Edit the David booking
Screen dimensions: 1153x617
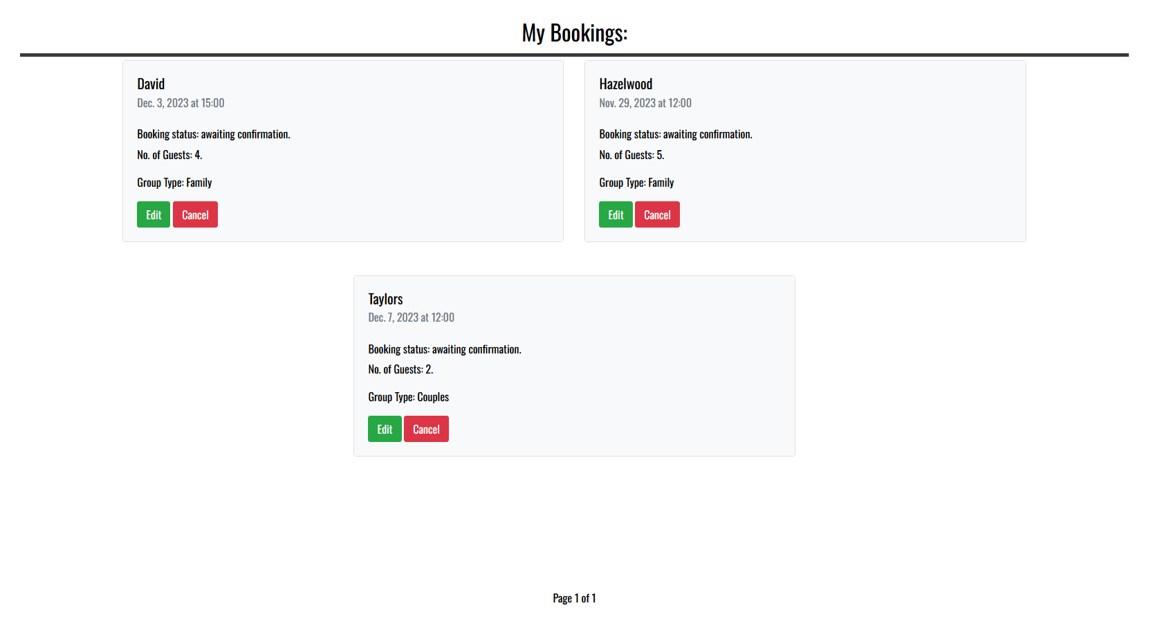(154, 214)
